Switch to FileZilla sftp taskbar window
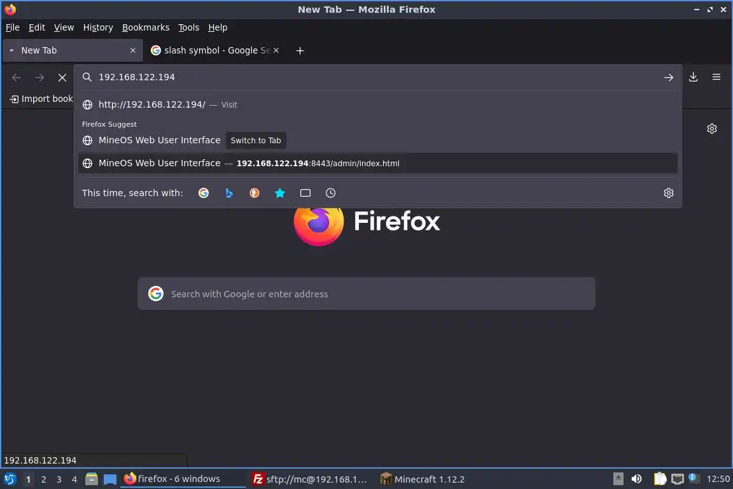This screenshot has width=733, height=489. 310,479
